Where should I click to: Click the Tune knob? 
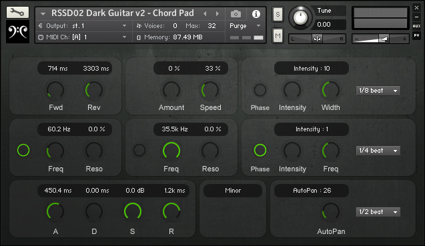(300, 17)
